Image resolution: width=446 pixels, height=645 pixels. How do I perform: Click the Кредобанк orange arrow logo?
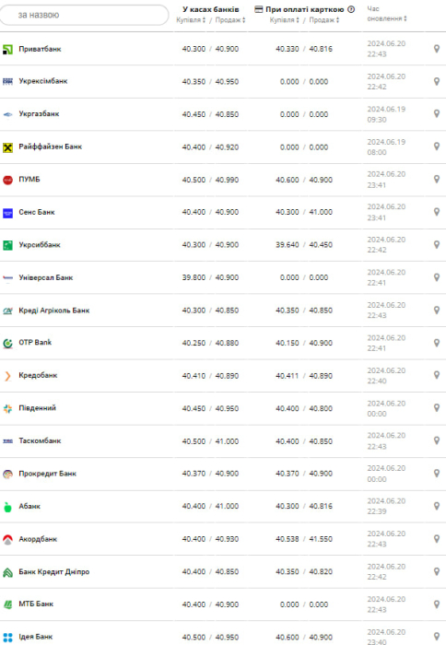7,376
